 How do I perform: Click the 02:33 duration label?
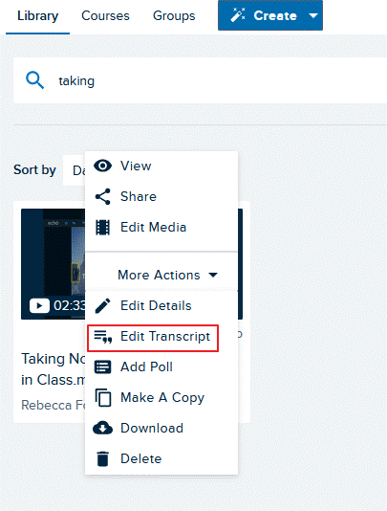pyautogui.click(x=70, y=305)
